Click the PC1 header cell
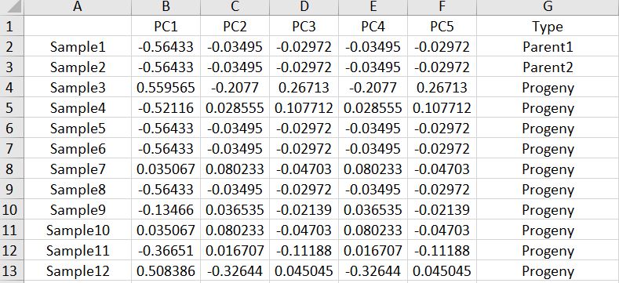 click(166, 27)
